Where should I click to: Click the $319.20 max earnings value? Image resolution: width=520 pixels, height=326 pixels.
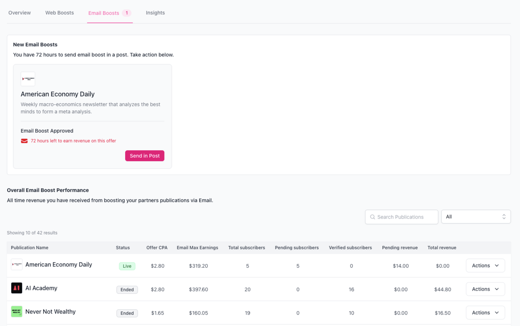pos(198,266)
